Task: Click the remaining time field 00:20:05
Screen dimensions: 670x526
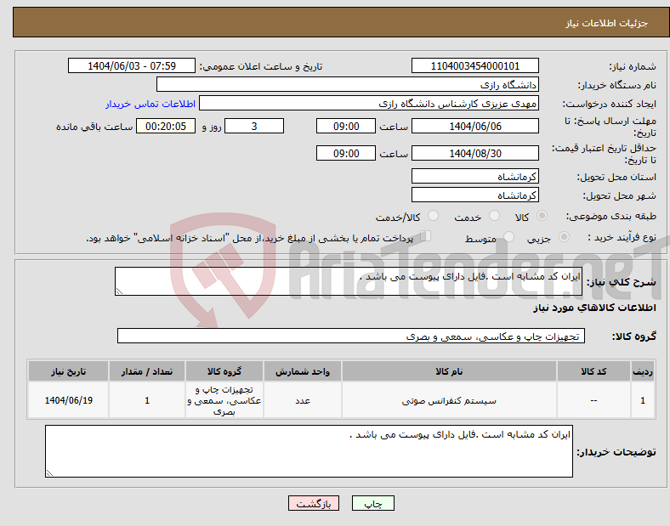Action: tap(166, 127)
